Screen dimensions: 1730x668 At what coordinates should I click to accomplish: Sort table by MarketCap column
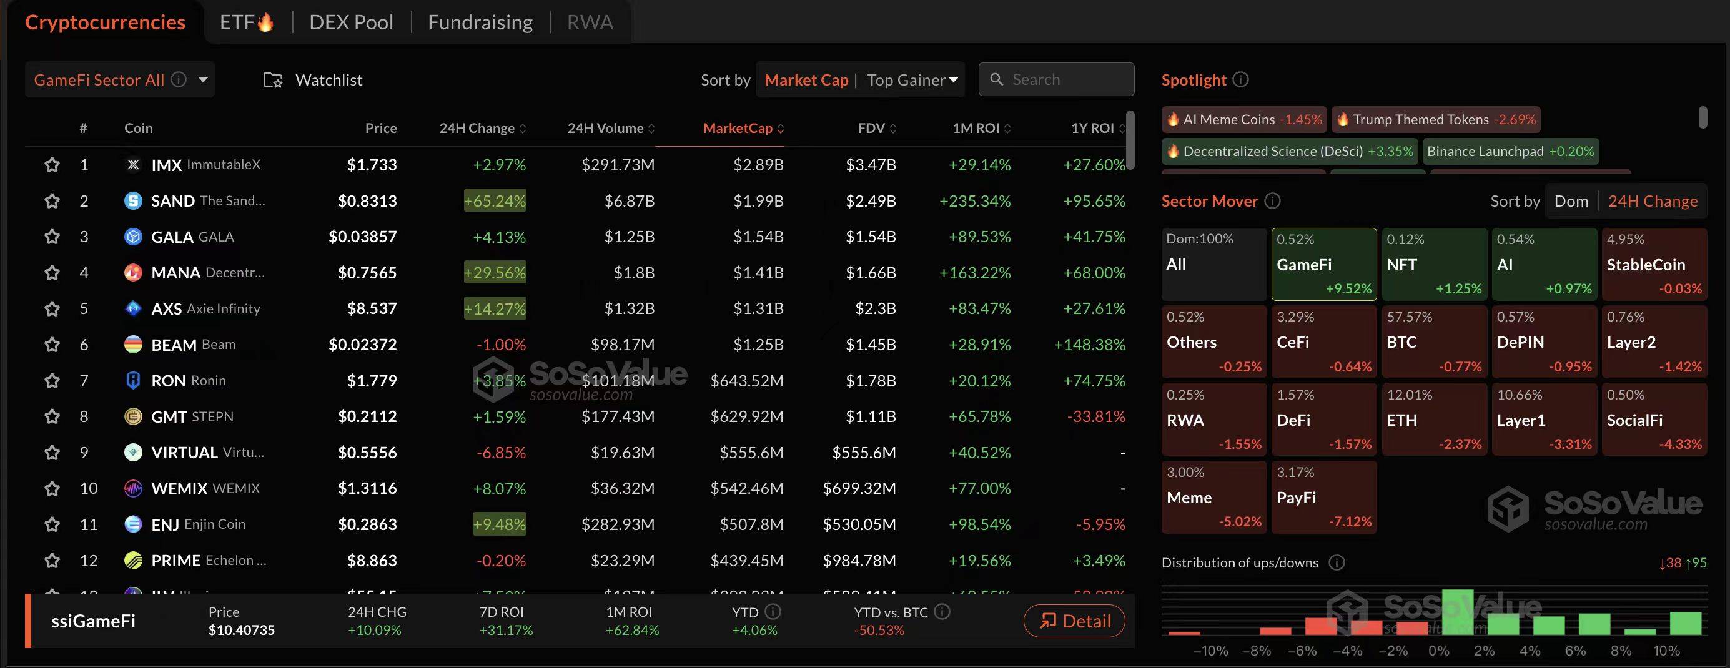[x=743, y=128]
